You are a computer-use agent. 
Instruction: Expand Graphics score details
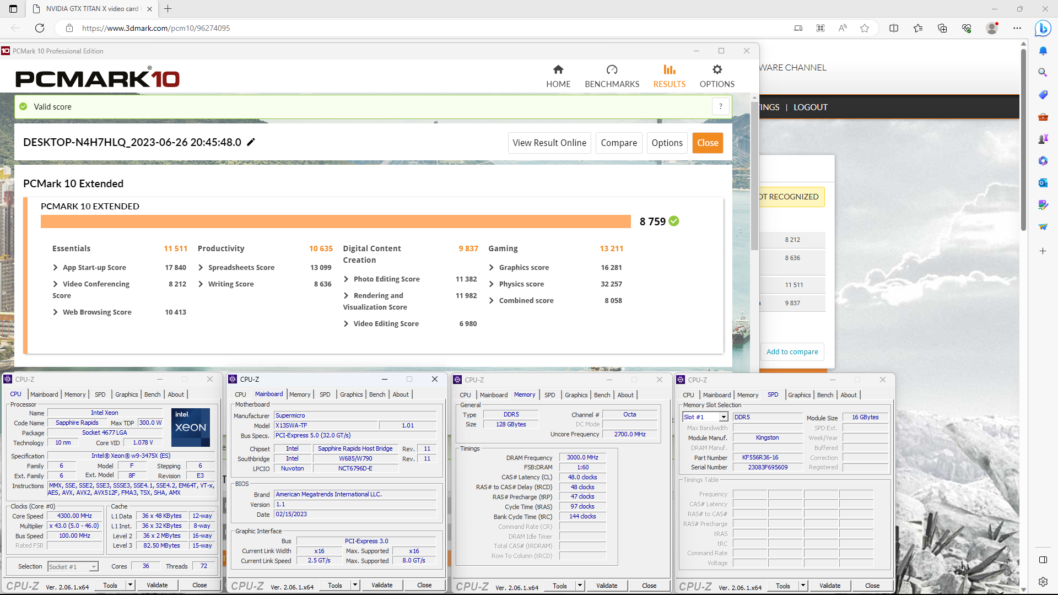pyautogui.click(x=492, y=267)
